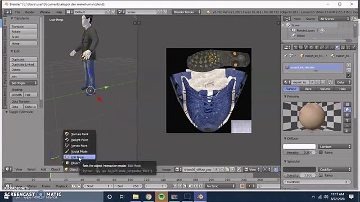Toggle the image pin checkbox in UV editor header
This screenshot has height=202, width=360.
click(239, 169)
